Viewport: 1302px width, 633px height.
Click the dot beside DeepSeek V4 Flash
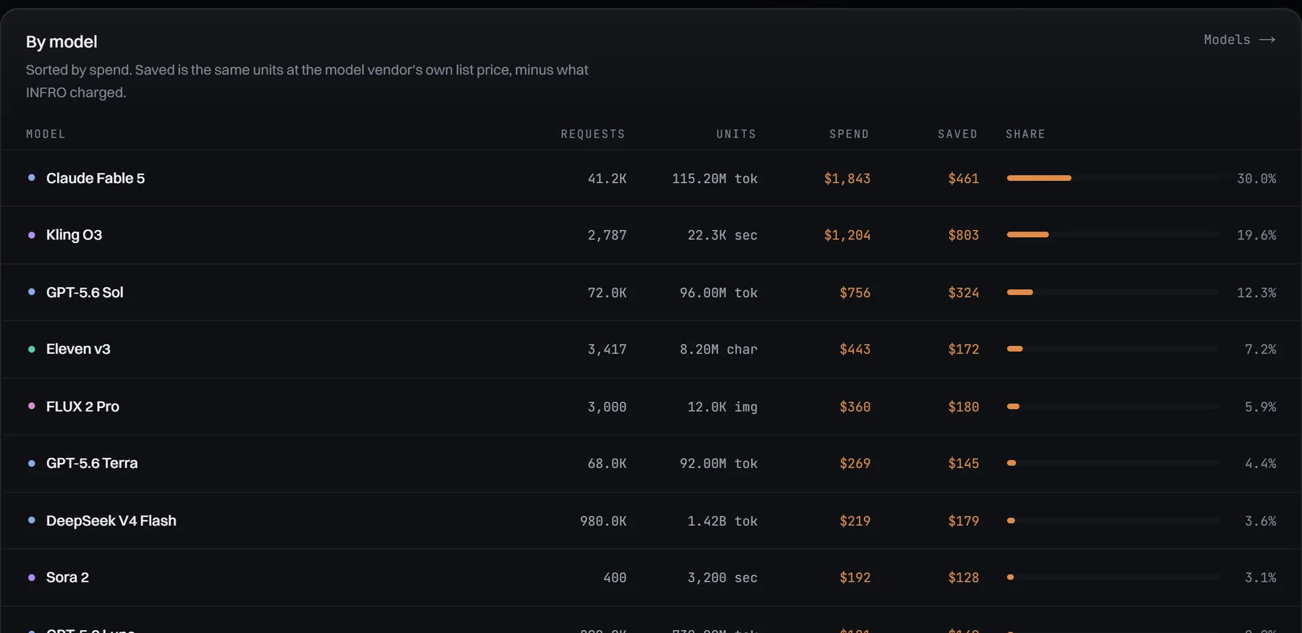click(31, 521)
